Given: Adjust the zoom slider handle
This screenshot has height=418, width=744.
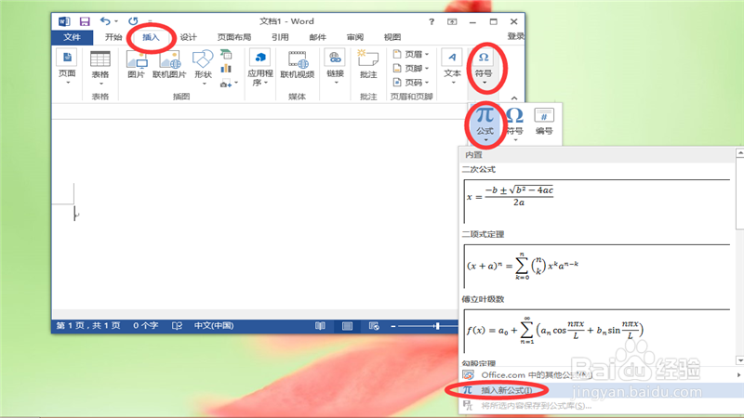Looking at the screenshot, I should click(437, 326).
